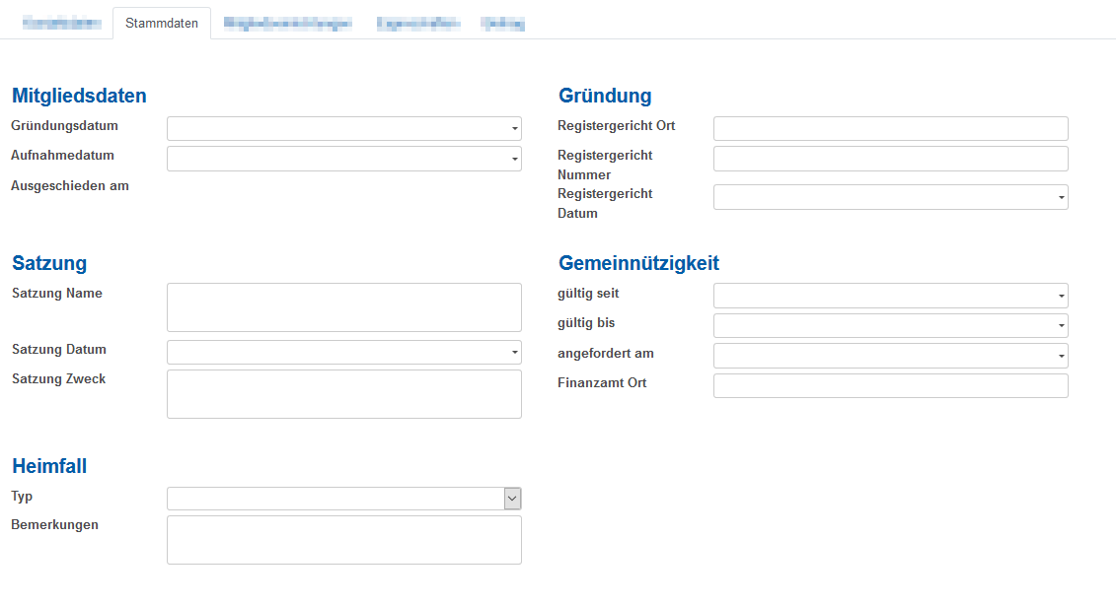Screen dimensions: 1116x605
Task: Open the Satzung Datum date dropdown arrow
Action: pos(514,353)
